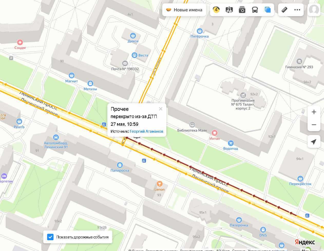Click building number 94к1

(300, 159)
